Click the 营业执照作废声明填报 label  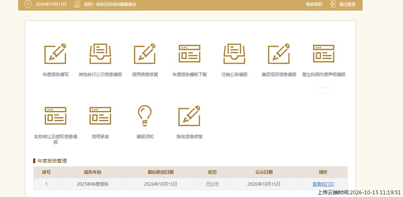tap(324, 74)
